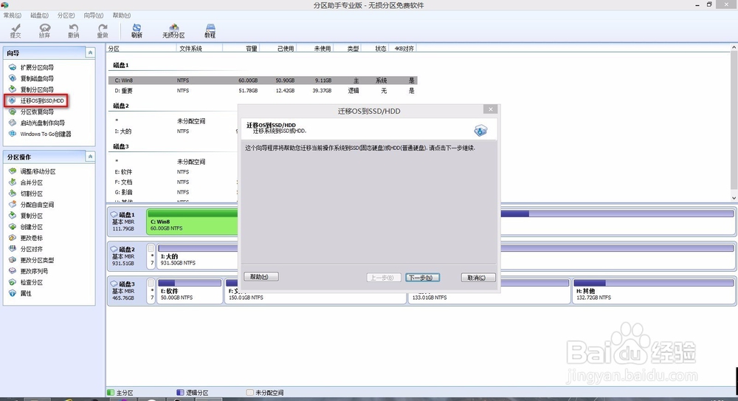Click the 重做 (redo) toolbar icon
This screenshot has width=738, height=401.
[x=103, y=31]
